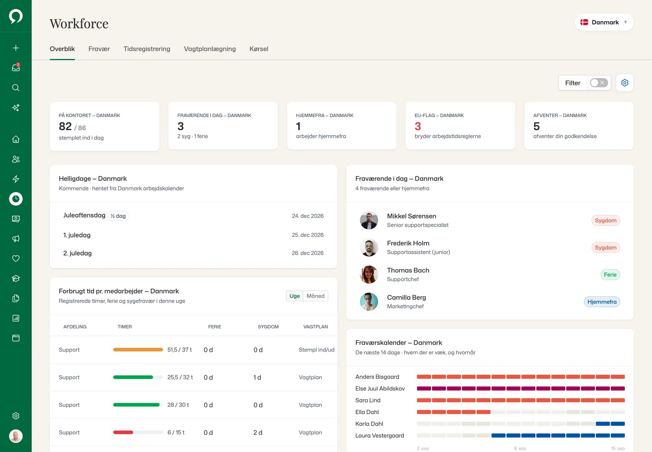
Task: Open the Fraværende i dag summary card
Action: click(223, 126)
